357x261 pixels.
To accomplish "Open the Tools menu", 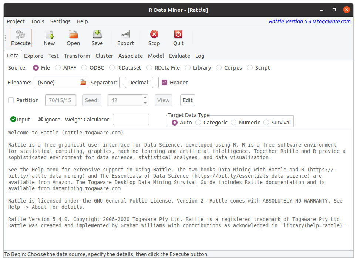I will (x=37, y=21).
